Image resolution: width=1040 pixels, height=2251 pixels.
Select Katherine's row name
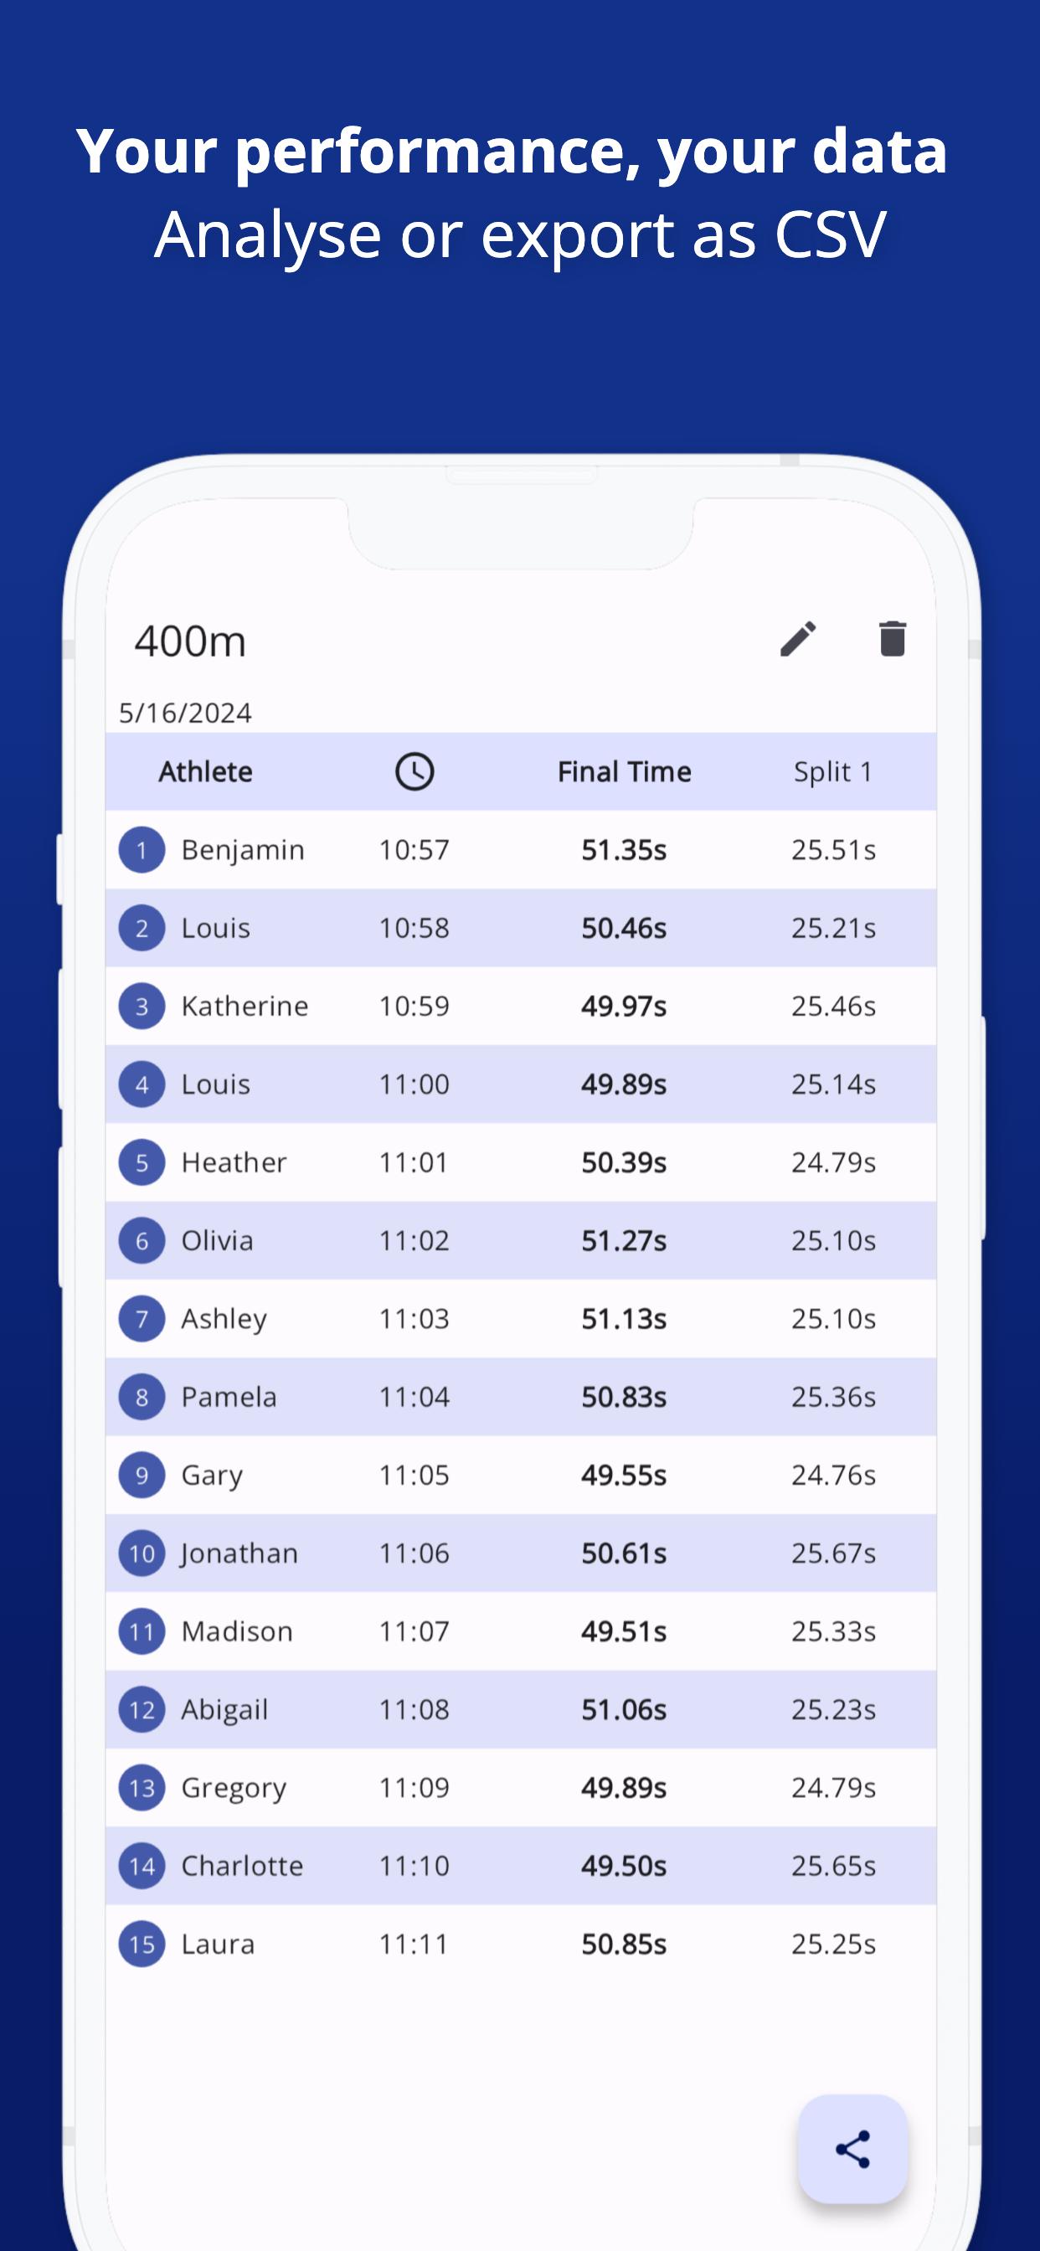tap(245, 1006)
